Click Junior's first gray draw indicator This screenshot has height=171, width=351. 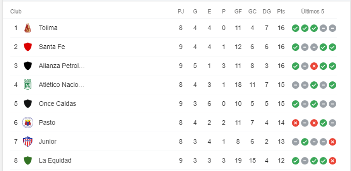pos(295,142)
